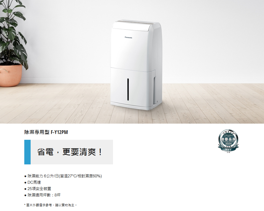Click the blue accent bar beside slogan
The height and width of the screenshot is (211, 264).
[27, 152]
